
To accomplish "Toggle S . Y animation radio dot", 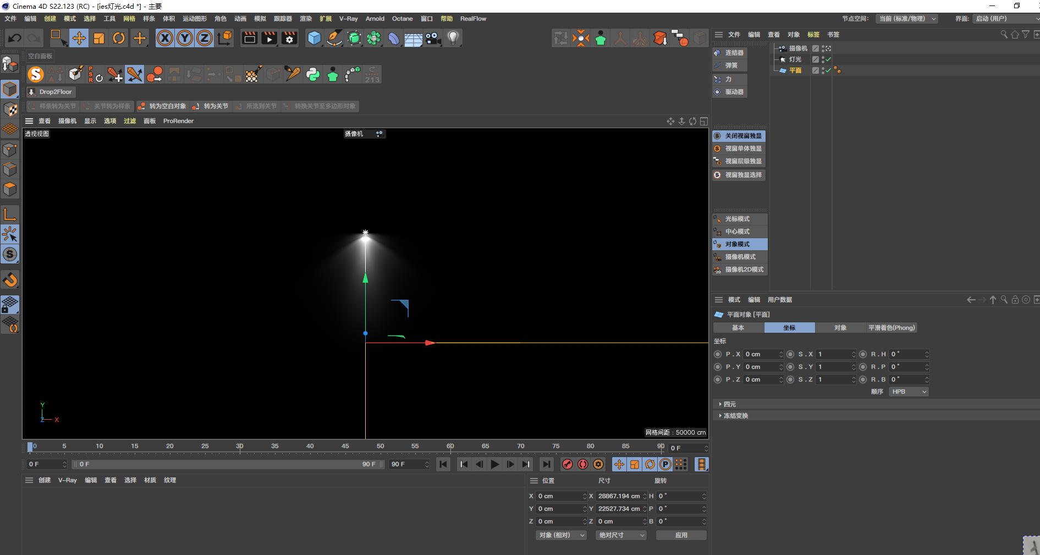I will [x=790, y=367].
